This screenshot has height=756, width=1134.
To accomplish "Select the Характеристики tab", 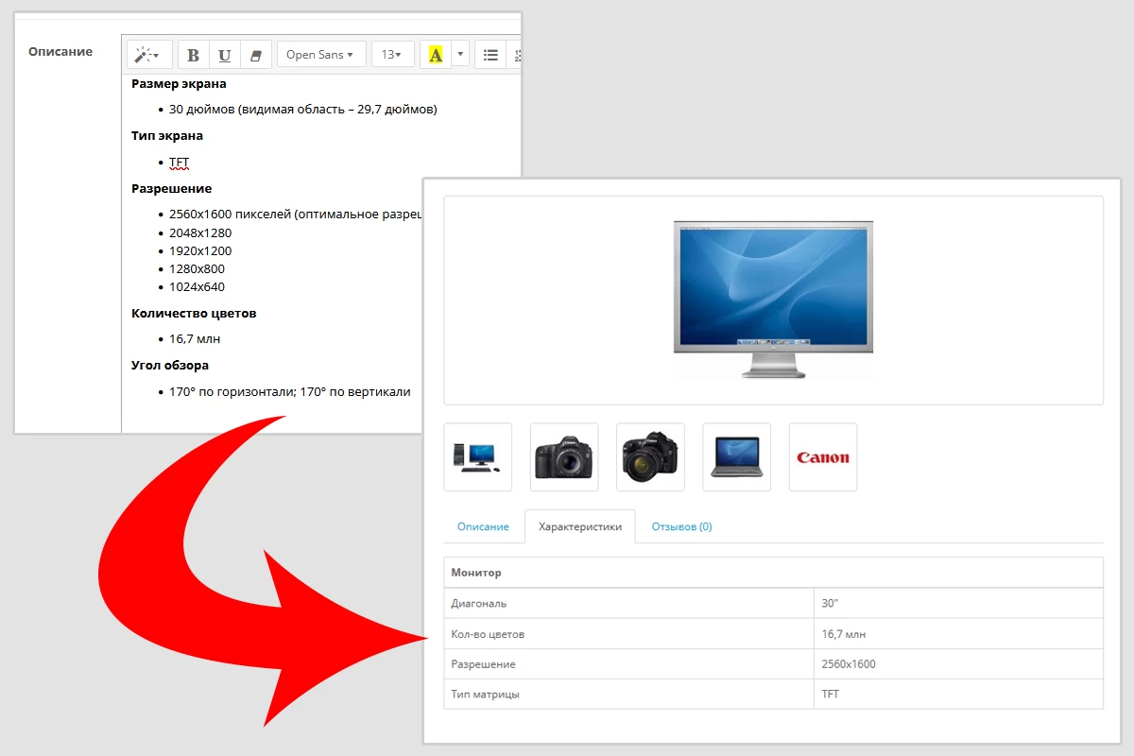I will pyautogui.click(x=580, y=526).
